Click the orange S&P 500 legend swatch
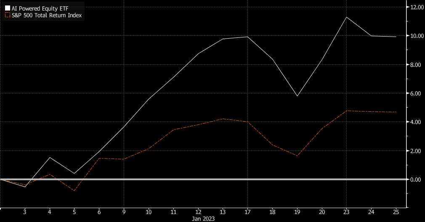 7,15
